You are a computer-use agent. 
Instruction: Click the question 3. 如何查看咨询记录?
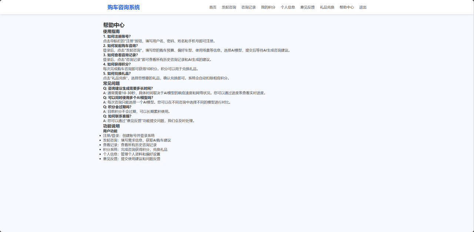pyautogui.click(x=120, y=55)
